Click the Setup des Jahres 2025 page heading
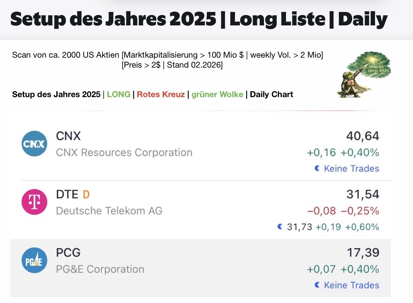The image size is (413, 303). pyautogui.click(x=199, y=20)
